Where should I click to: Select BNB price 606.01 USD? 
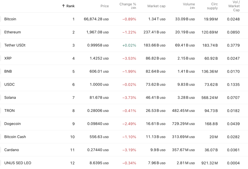point(99,71)
